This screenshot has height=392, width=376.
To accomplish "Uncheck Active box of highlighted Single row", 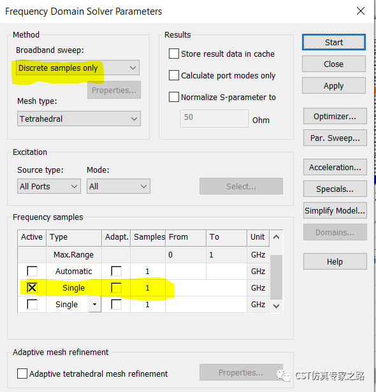I will [32, 287].
